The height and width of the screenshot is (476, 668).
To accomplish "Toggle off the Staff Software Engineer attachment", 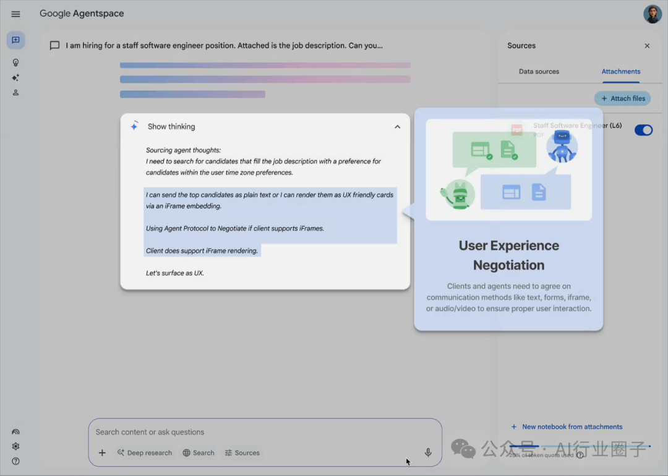I will point(643,130).
